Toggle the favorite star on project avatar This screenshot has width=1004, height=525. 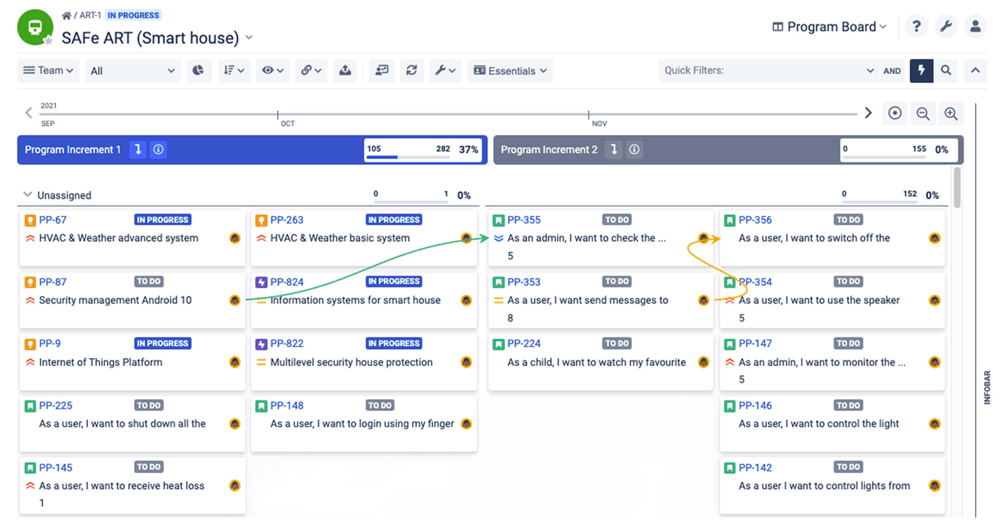click(48, 40)
